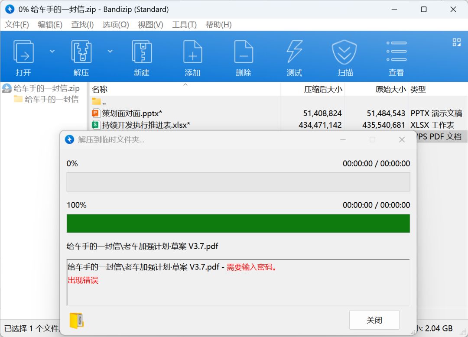The width and height of the screenshot is (468, 337).
Task: Open the 视图(V) menu
Action: click(x=150, y=24)
